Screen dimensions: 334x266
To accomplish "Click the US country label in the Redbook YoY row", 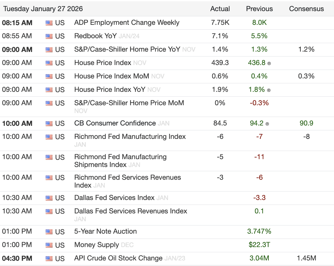I will pos(60,36).
